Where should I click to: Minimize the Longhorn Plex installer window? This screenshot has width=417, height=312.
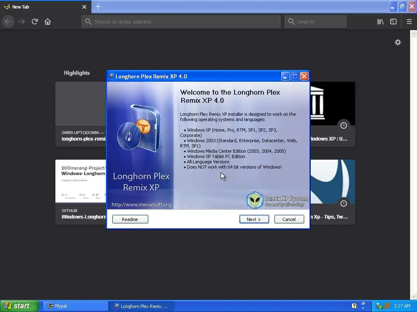coord(285,76)
